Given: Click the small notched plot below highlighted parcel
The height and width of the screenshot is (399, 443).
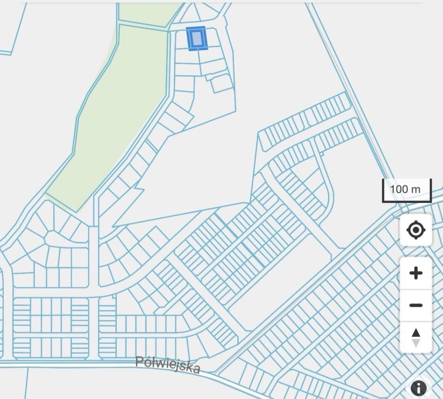Looking at the screenshot, I should (x=222, y=84).
